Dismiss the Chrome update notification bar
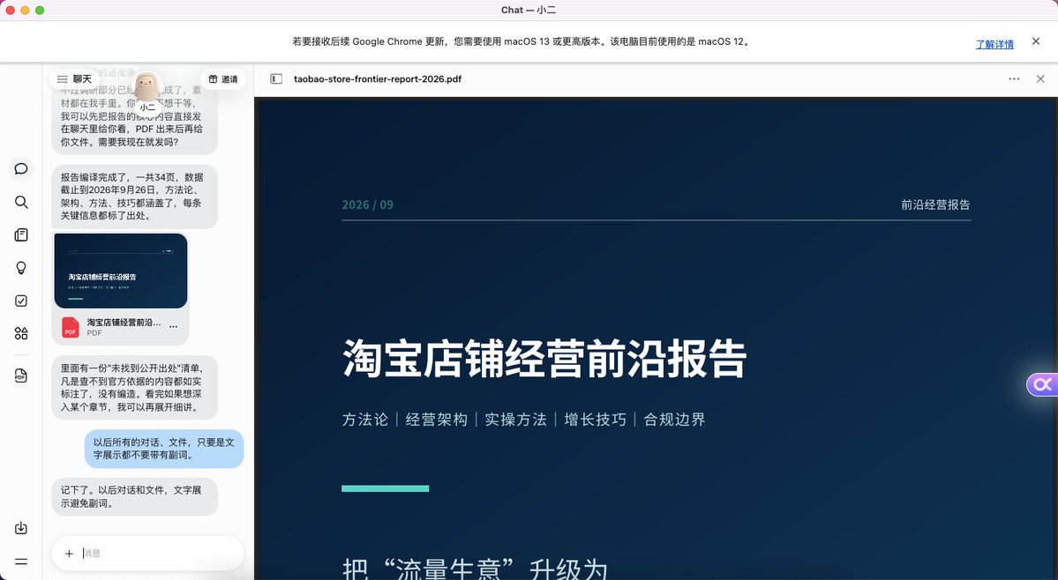 (1036, 41)
